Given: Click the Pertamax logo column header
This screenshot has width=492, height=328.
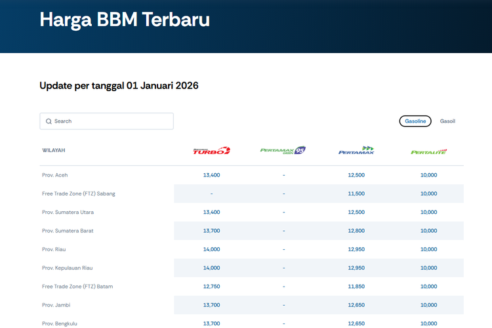Looking at the screenshot, I should pyautogui.click(x=356, y=150).
